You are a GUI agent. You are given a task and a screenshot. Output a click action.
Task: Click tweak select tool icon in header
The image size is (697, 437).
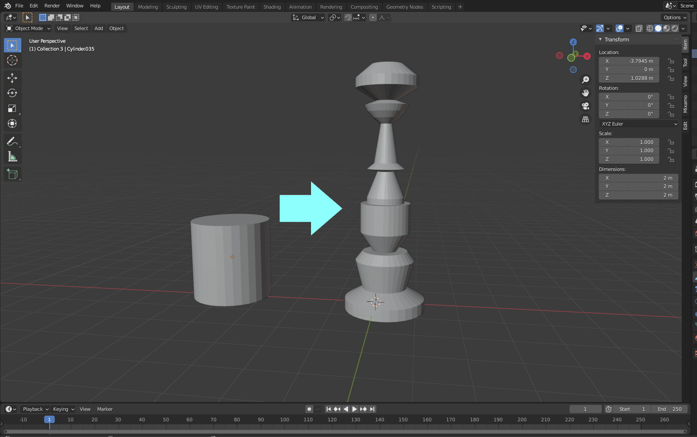click(x=27, y=17)
